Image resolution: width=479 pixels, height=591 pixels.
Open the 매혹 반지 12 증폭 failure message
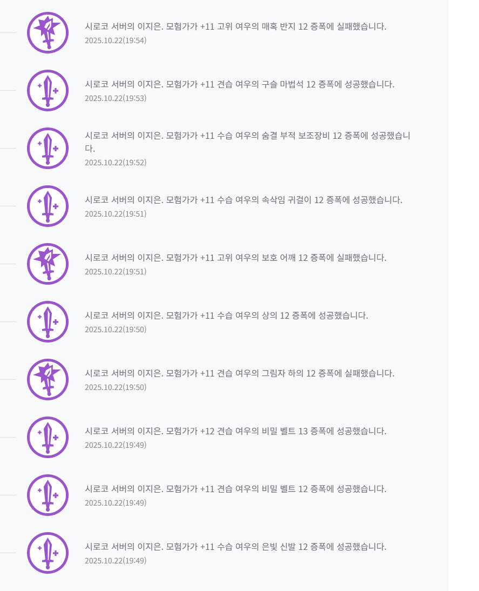[x=235, y=26]
